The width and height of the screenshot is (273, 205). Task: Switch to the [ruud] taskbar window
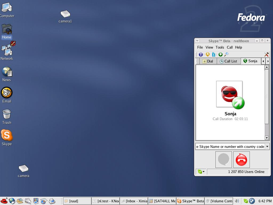[x=77, y=201]
